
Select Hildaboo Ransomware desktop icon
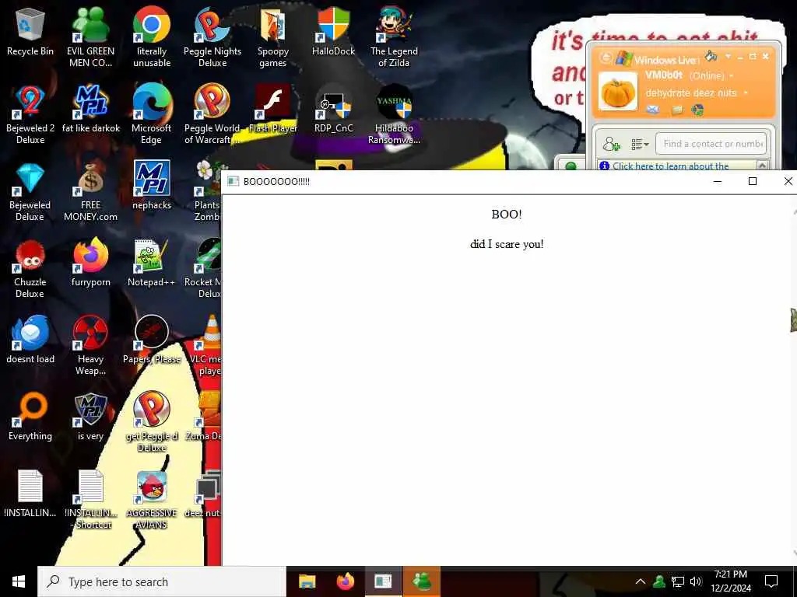394,113
